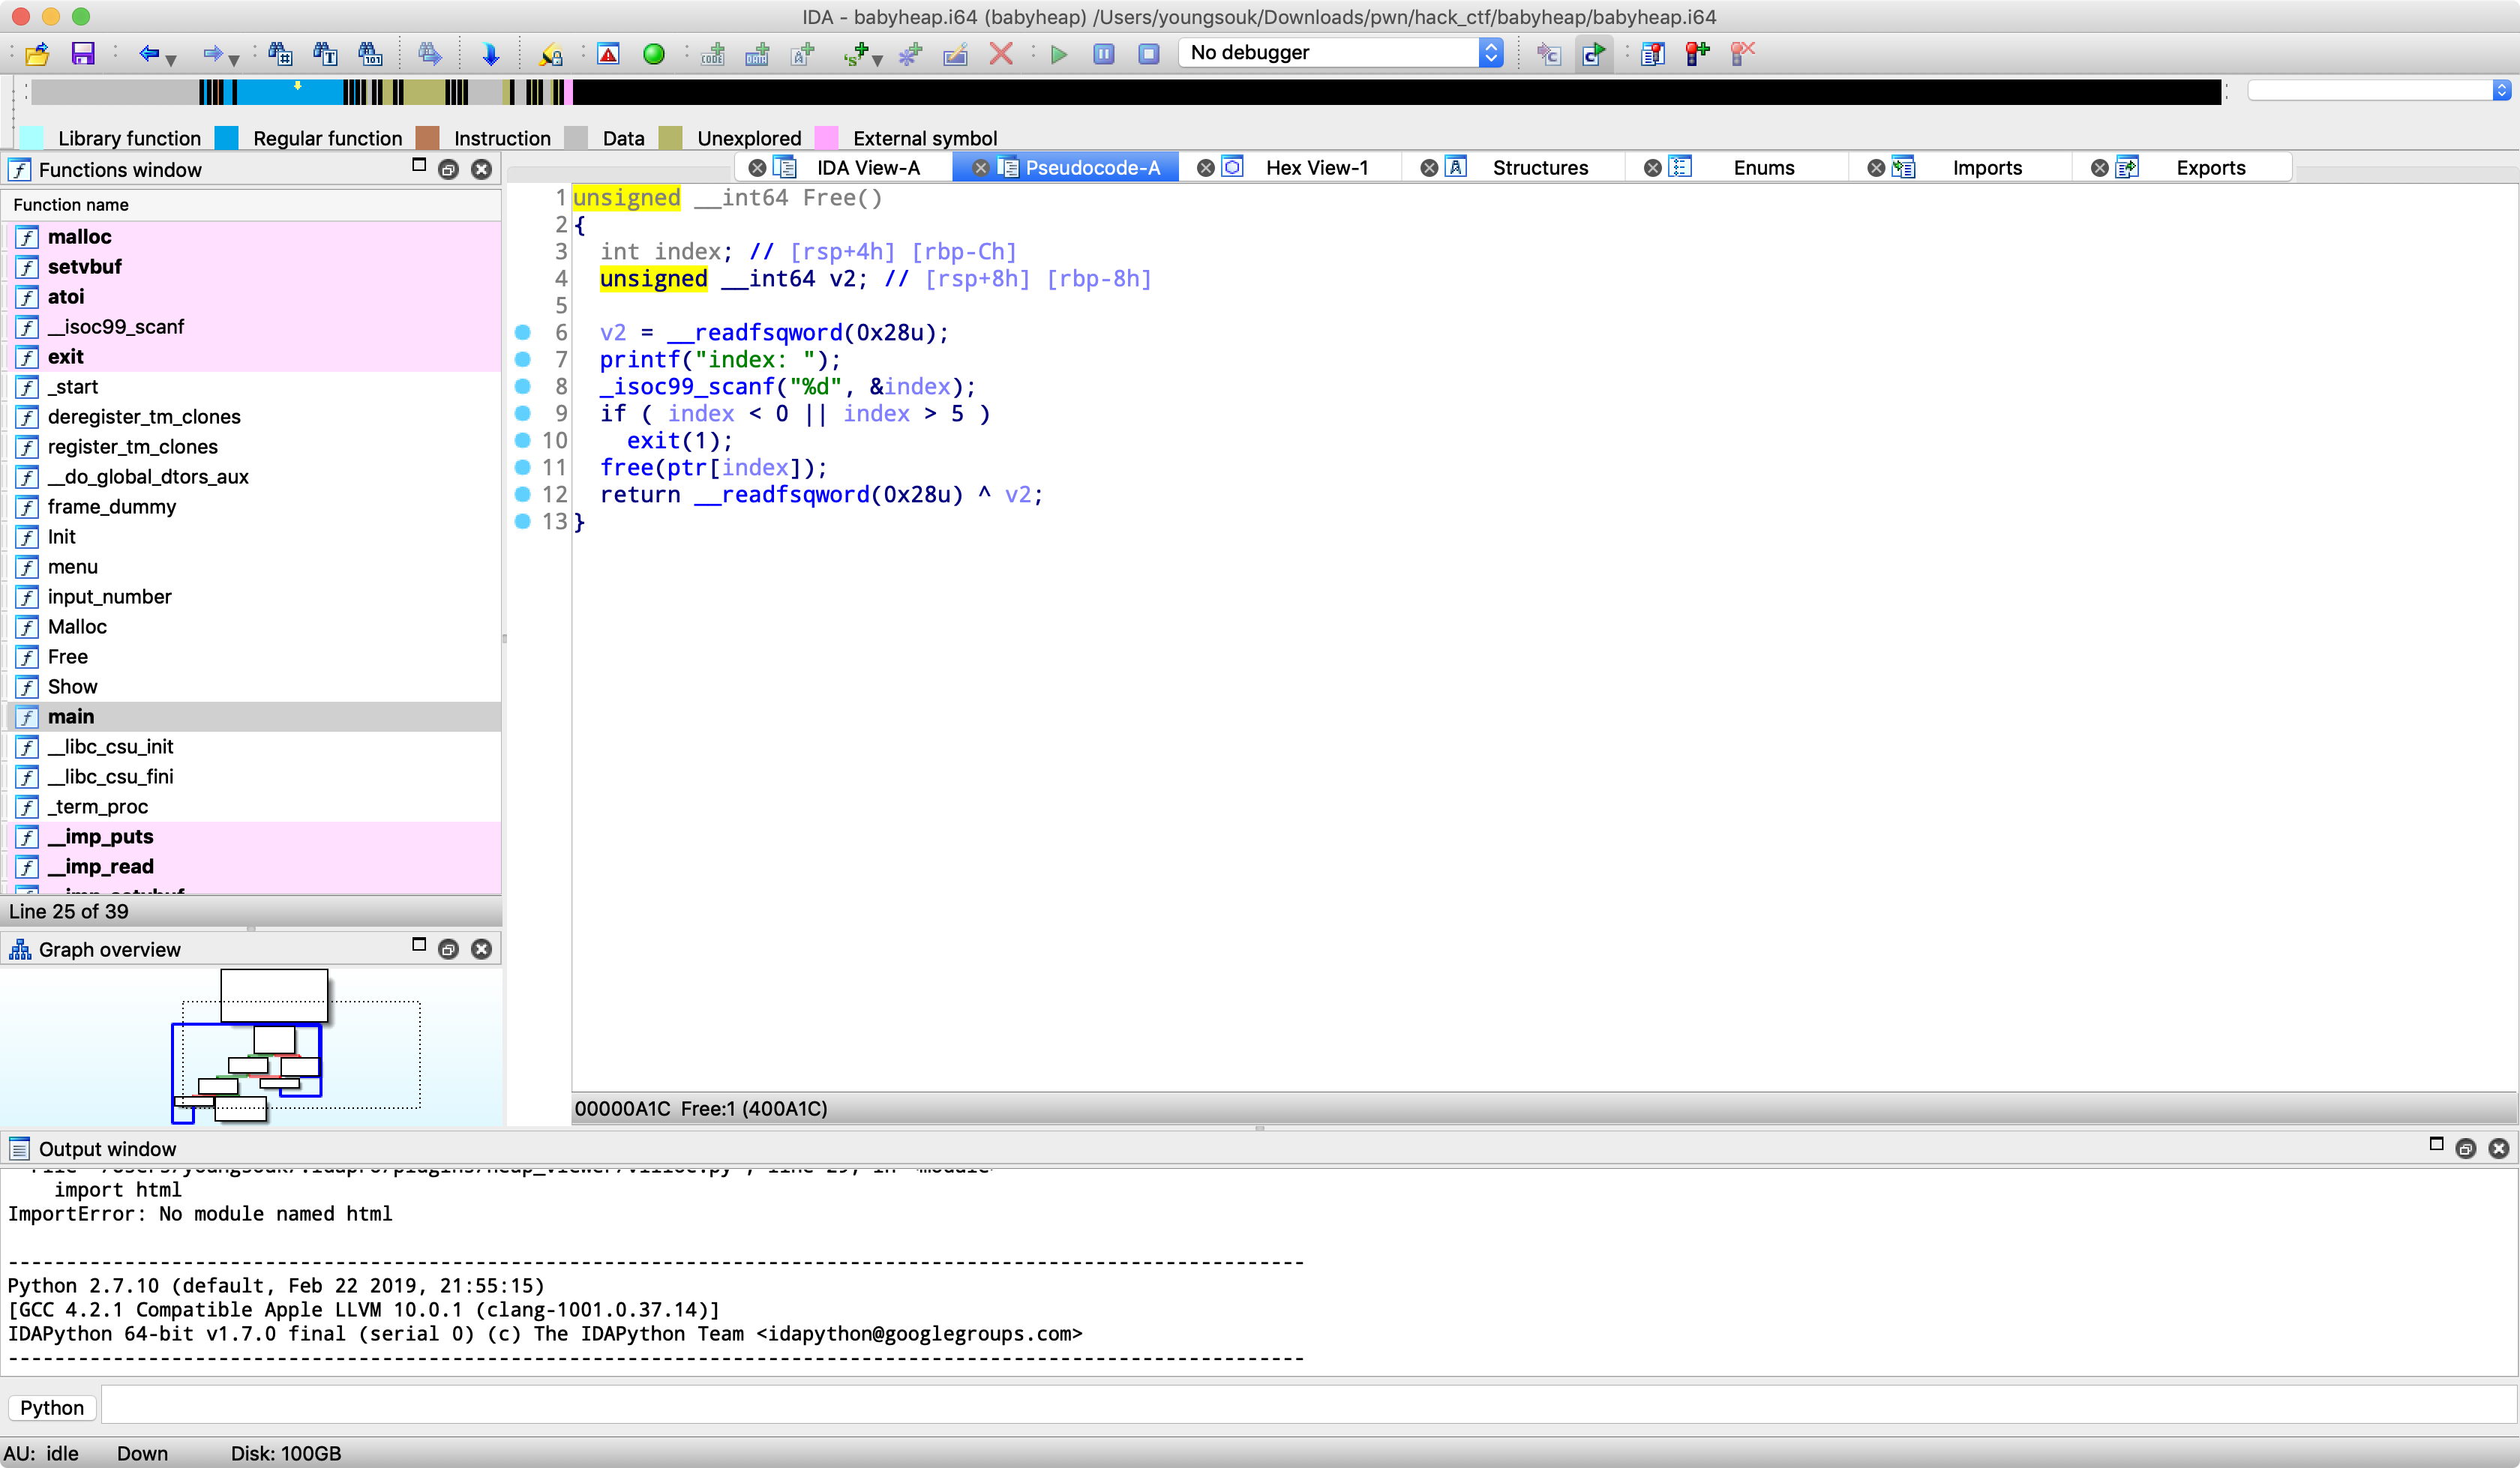2520x1468 pixels.
Task: Start process with green play icon
Action: point(1059,53)
